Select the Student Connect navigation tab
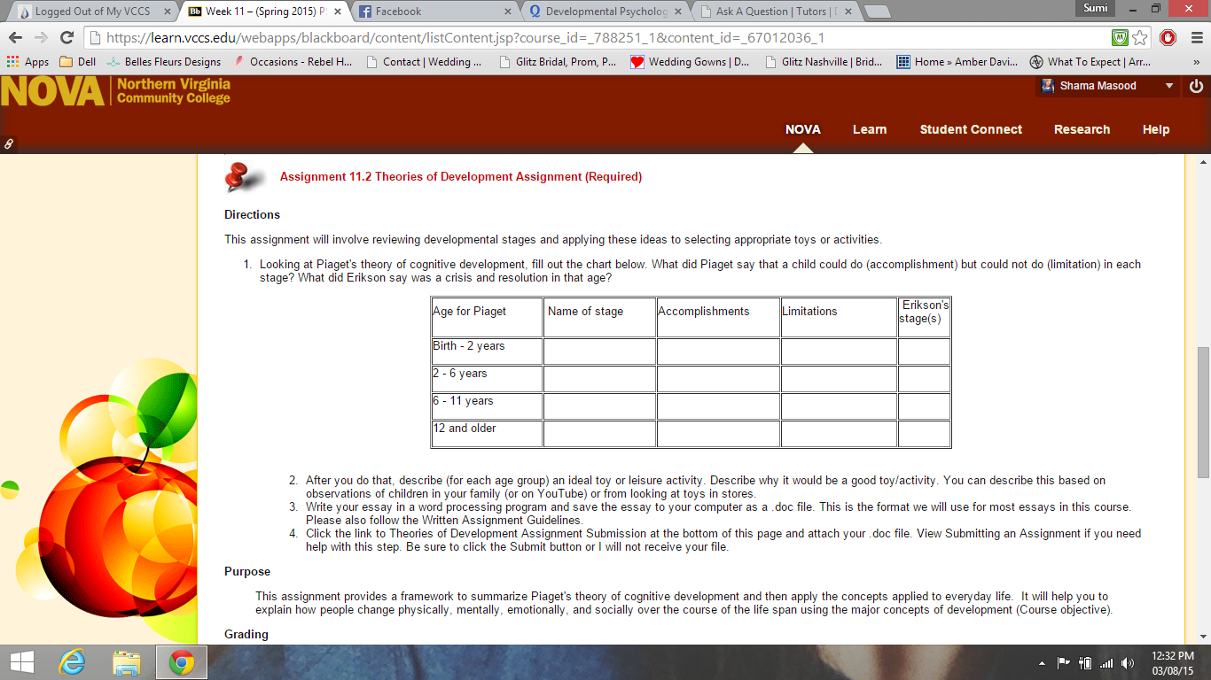The image size is (1211, 680). pos(971,129)
